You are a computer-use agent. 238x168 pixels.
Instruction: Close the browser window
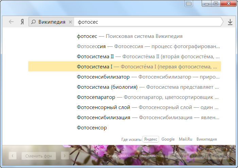(228, 3)
